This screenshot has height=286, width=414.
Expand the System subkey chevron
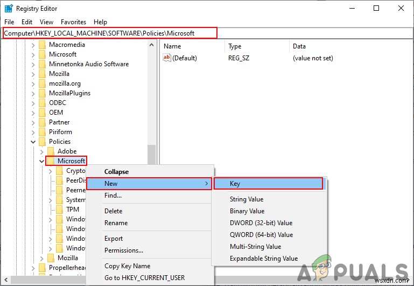point(51,200)
